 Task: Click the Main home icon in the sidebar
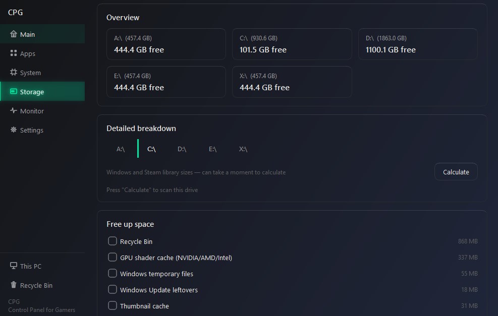pyautogui.click(x=13, y=34)
